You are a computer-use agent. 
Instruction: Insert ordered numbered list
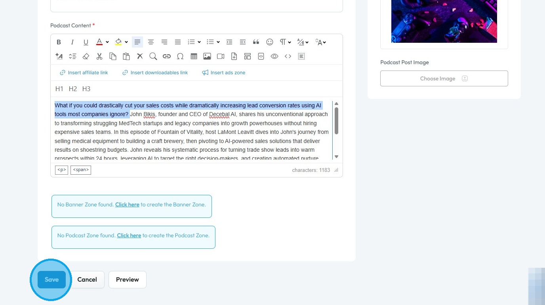tap(191, 42)
